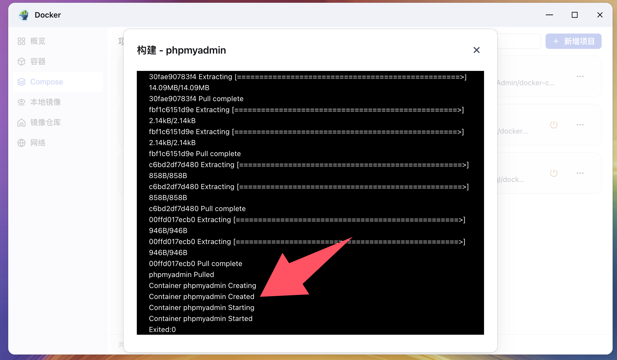Viewport: 617px width, 360px height.
Task: Open more options for Admin/docker-c... project
Action: tap(580, 76)
